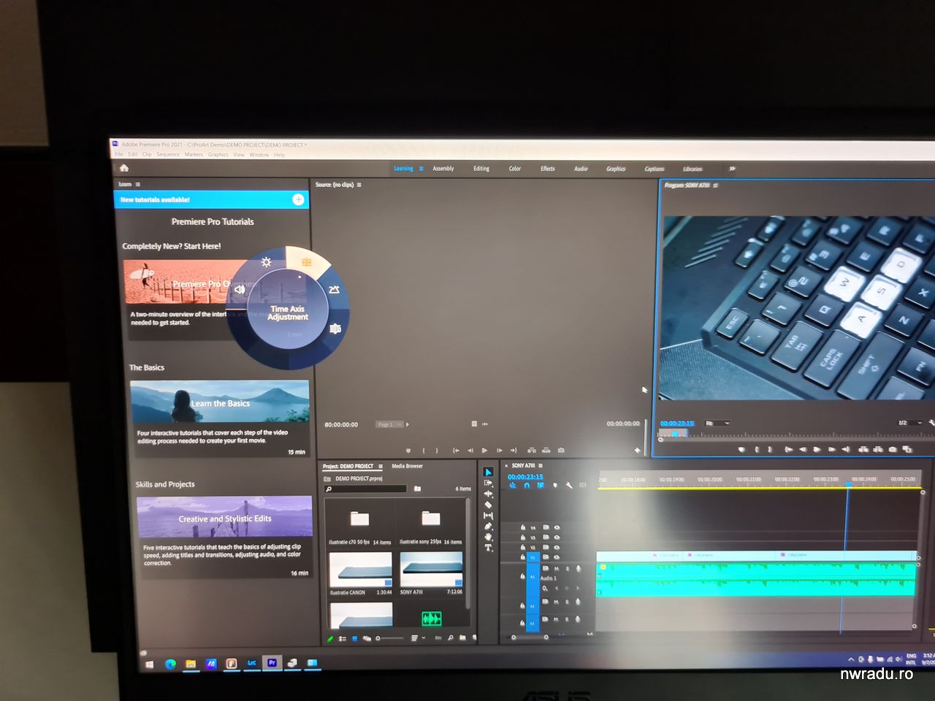Select the Ripple Edit tool
Screen dimensions: 935x701
pyautogui.click(x=488, y=494)
